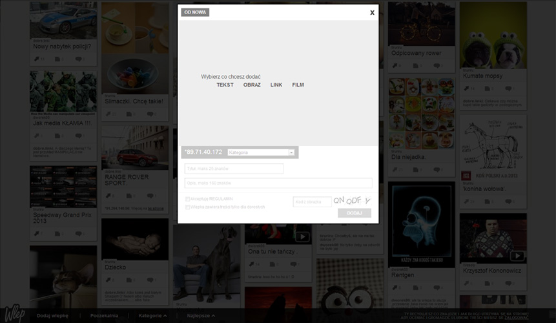
Task: Click the title input field
Action: tap(234, 169)
